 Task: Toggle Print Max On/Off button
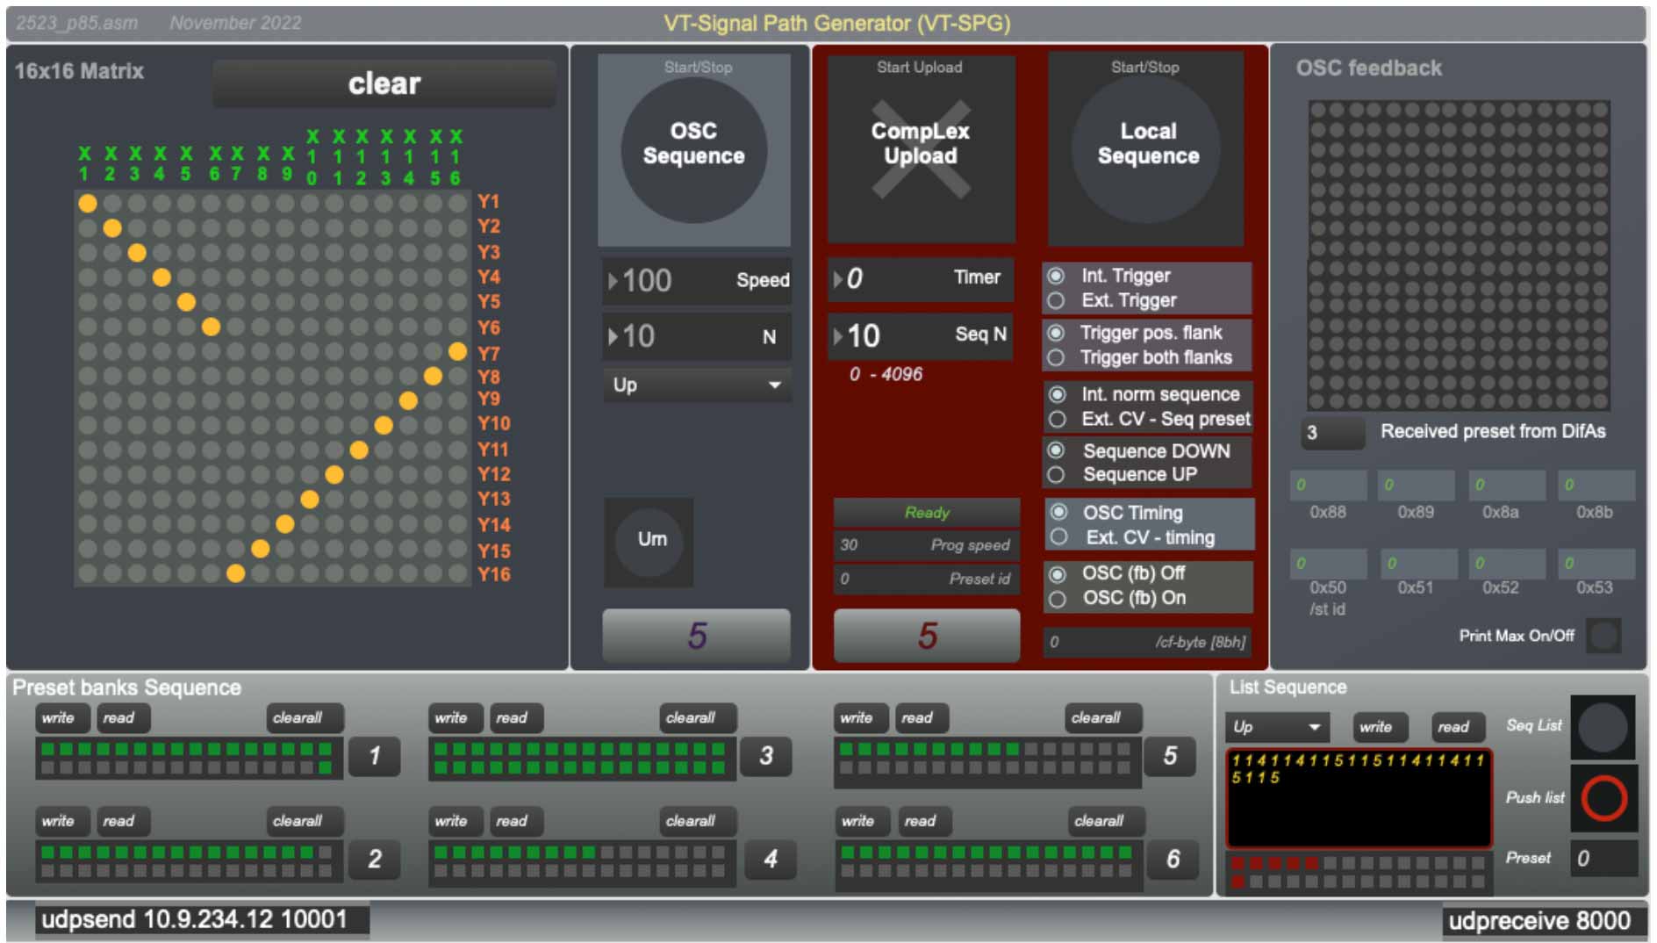1603,636
